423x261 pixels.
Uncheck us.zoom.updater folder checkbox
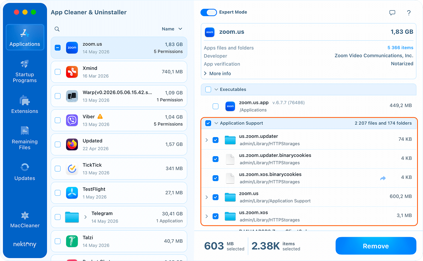(x=216, y=140)
